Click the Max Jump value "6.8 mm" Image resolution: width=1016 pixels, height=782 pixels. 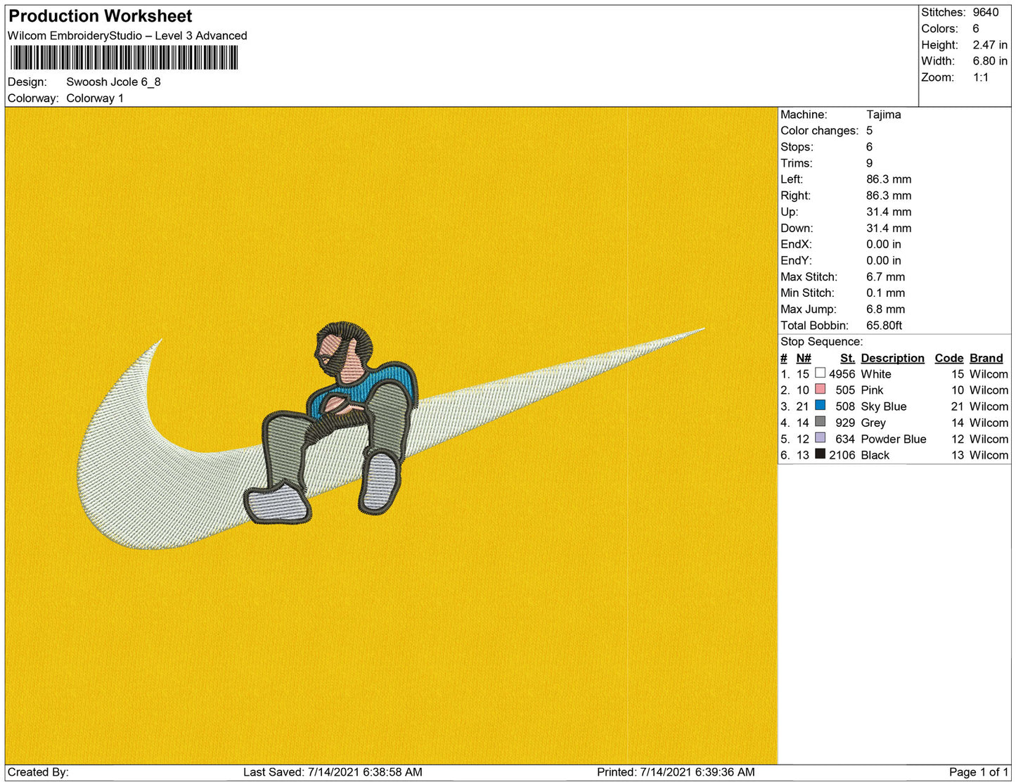(x=886, y=309)
